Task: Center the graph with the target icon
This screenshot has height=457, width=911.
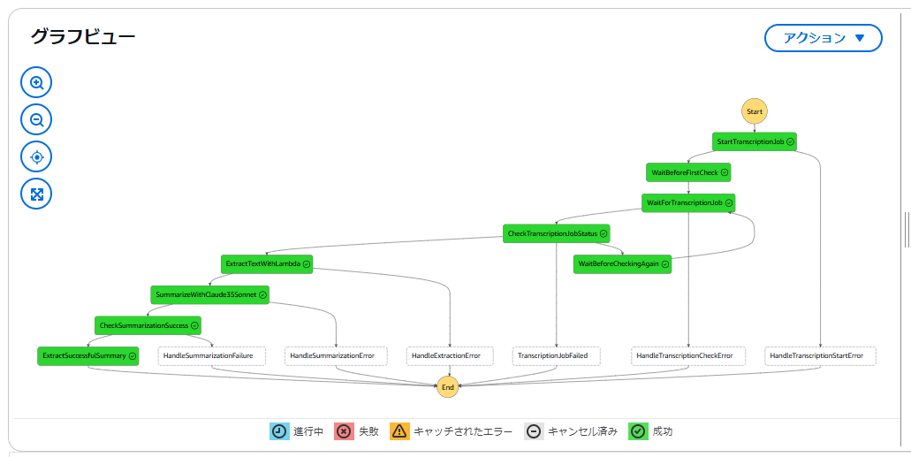Action: (x=36, y=157)
